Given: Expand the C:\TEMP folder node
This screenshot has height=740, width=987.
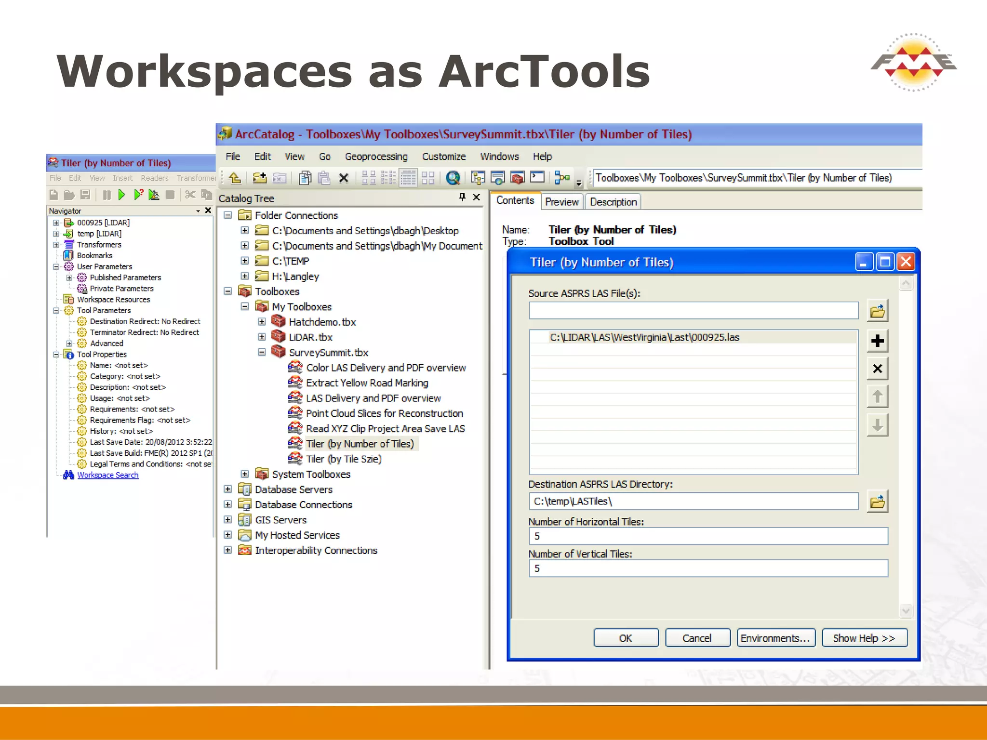Looking at the screenshot, I should pos(245,261).
